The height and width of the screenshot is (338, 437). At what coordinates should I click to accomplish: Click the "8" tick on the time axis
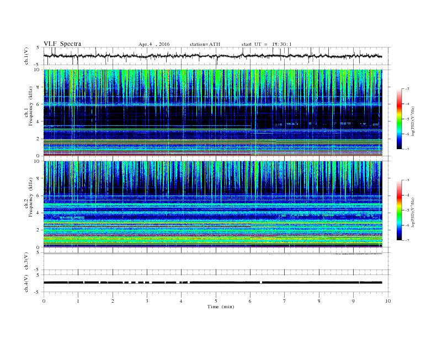[x=319, y=301]
